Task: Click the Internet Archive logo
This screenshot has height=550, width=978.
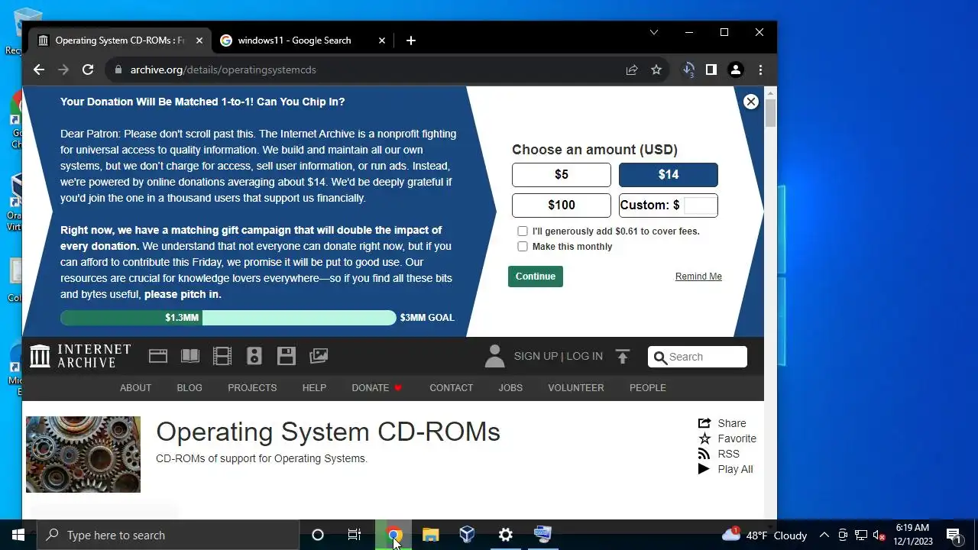Action: click(80, 356)
